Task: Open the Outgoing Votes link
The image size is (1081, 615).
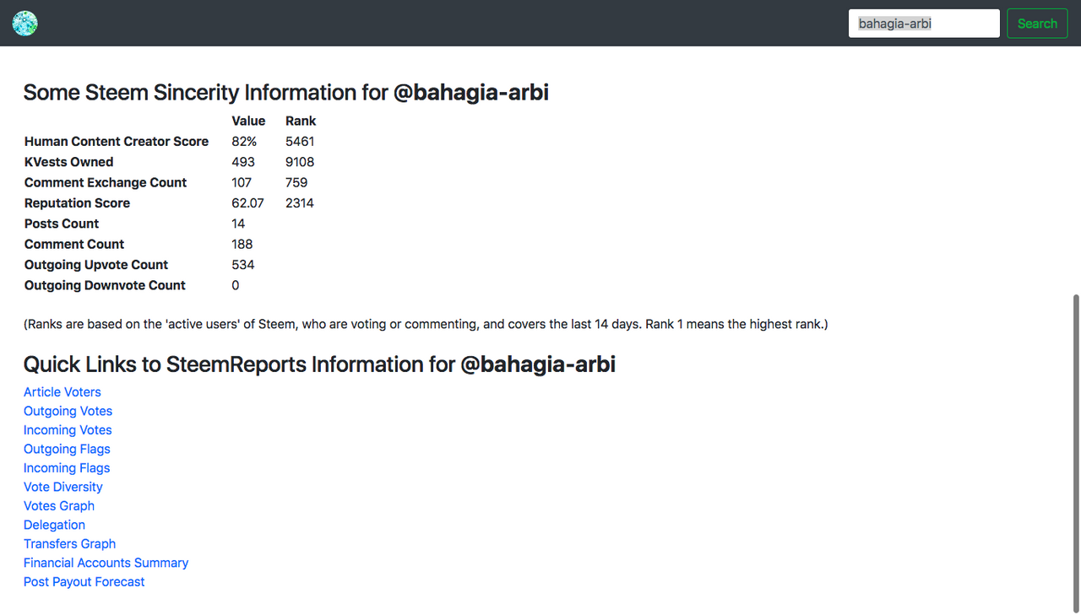Action: (68, 411)
